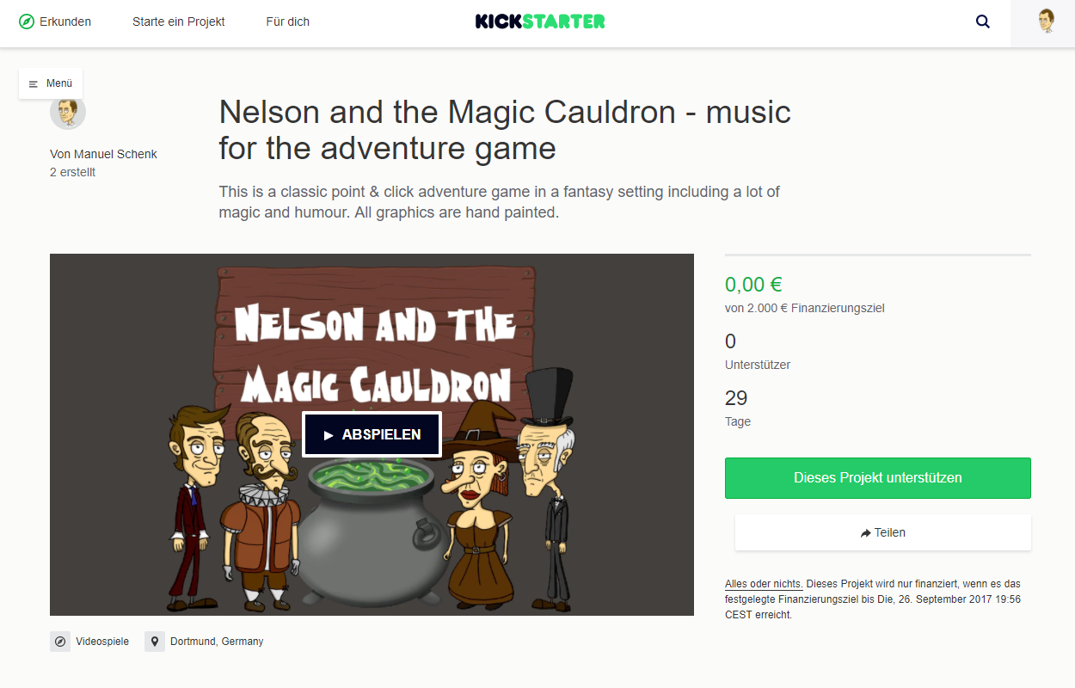1075x688 pixels.
Task: Click the compass icon beside Erkunden
Action: coord(27,21)
